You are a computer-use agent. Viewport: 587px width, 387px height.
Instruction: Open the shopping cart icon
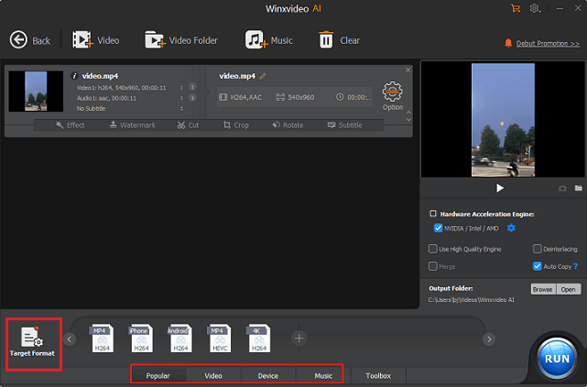(x=516, y=8)
